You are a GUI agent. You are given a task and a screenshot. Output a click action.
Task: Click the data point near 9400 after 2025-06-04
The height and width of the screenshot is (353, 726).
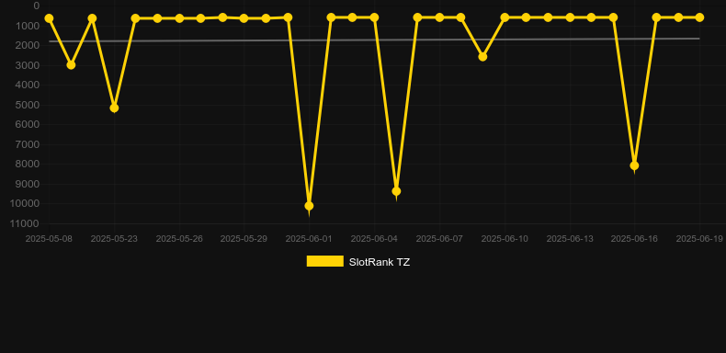[x=396, y=191]
